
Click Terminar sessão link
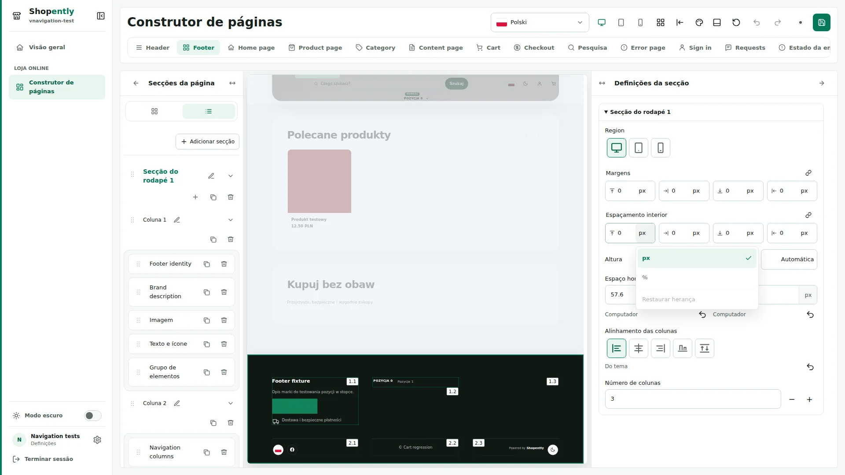click(x=43, y=459)
